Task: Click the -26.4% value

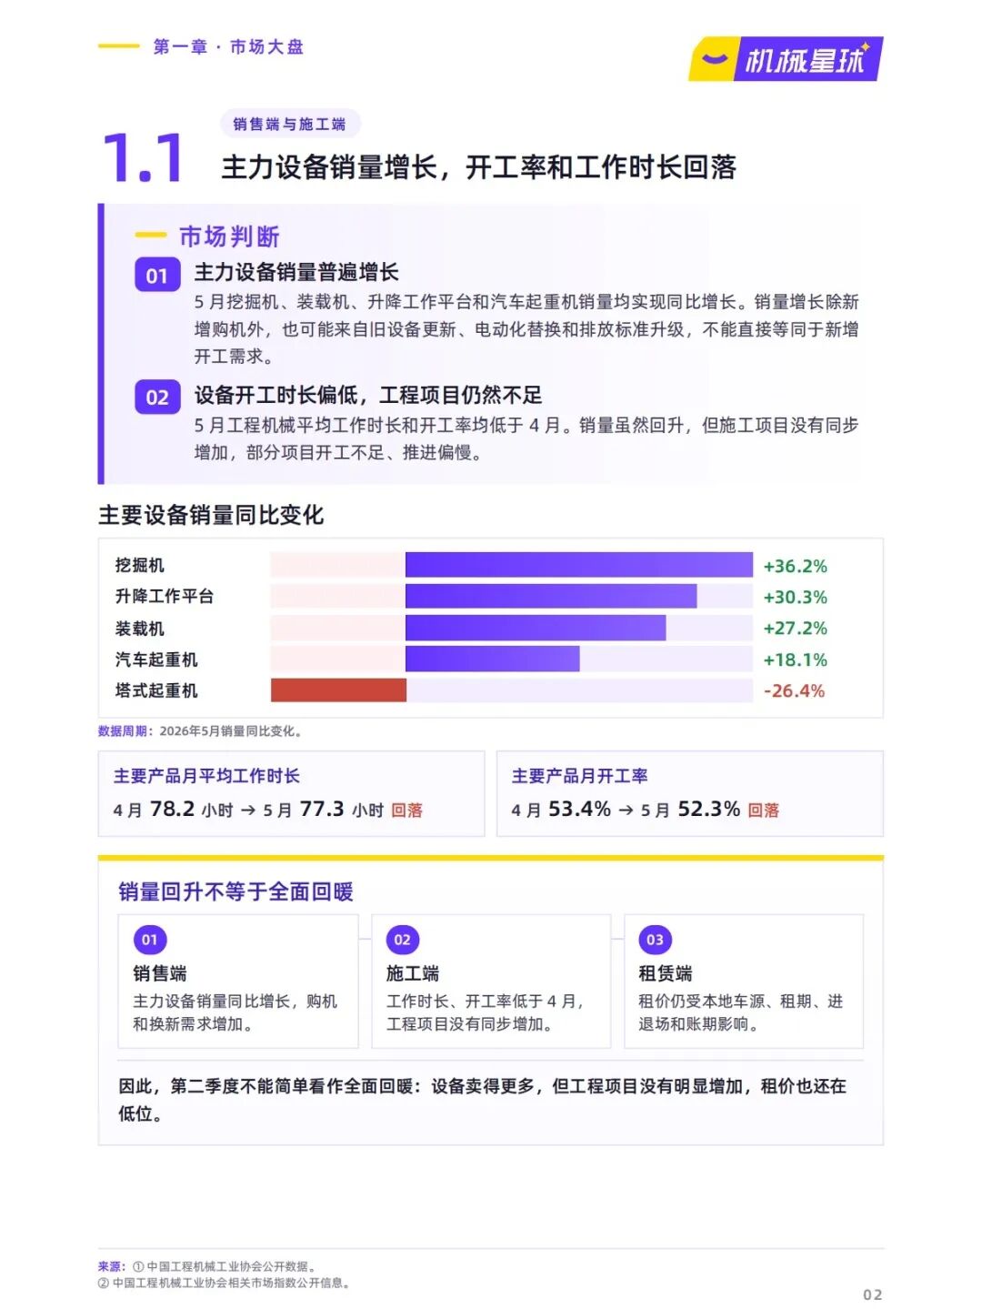Action: (x=794, y=690)
